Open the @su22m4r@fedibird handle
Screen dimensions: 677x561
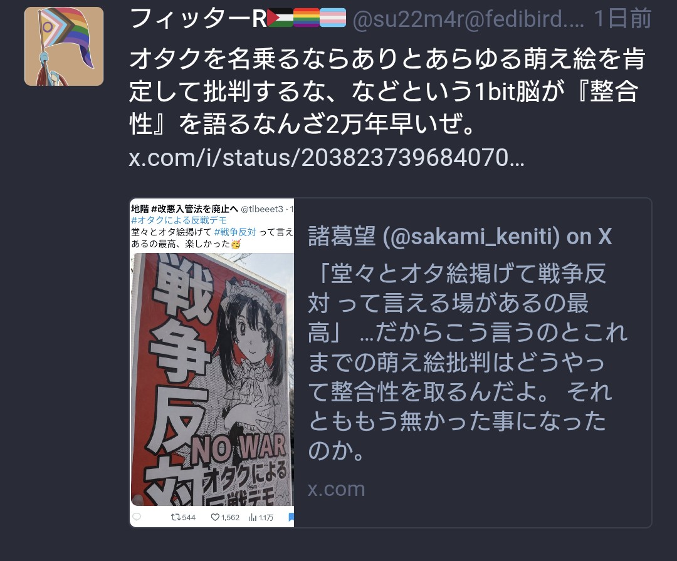[468, 19]
